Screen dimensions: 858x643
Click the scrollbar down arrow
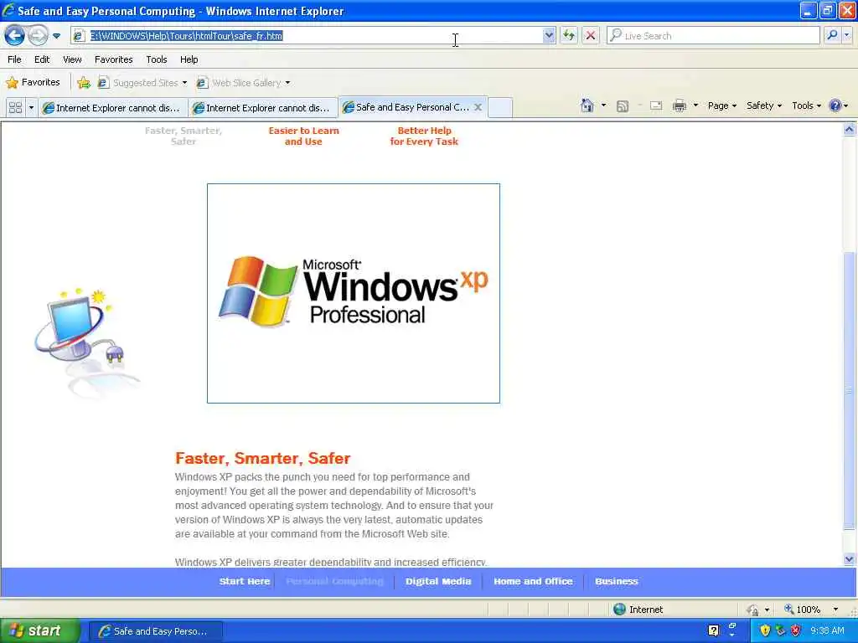[x=850, y=559]
